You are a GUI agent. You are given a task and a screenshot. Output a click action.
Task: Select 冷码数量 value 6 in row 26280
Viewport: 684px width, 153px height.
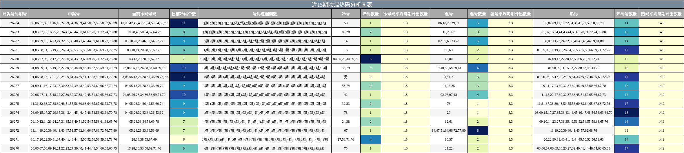[370, 59]
